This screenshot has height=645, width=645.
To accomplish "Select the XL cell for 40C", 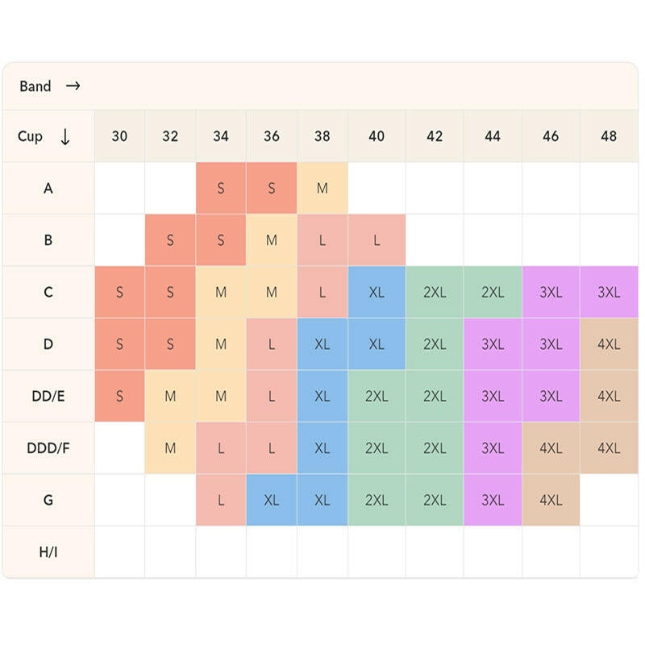I will coord(377,292).
